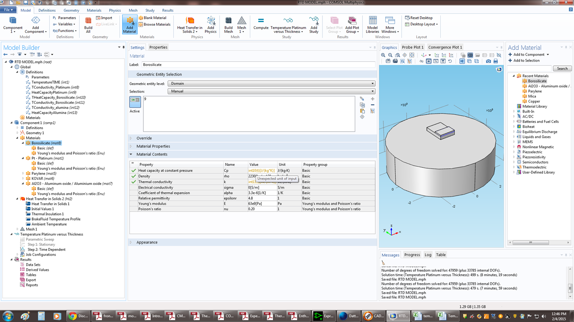Reset hiding in Graphics toolbar
Screen dimensions: 574x322
click(x=450, y=61)
